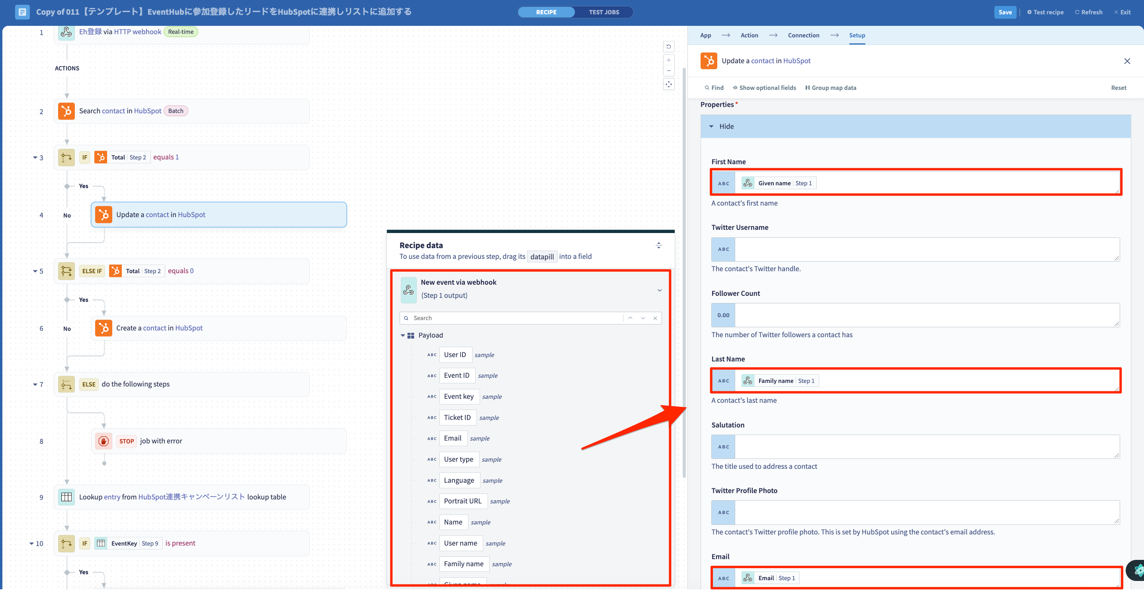Click HubSpot icon in Create a contact step

[103, 328]
